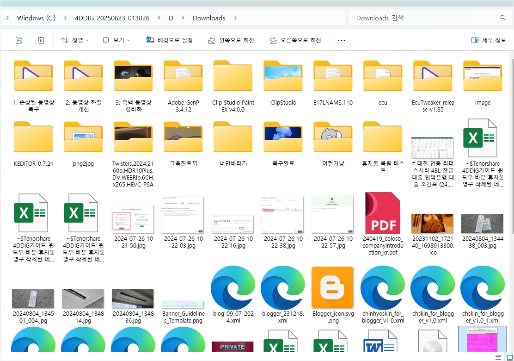Select folder 2. 동영상 화질 개선

(x=83, y=86)
